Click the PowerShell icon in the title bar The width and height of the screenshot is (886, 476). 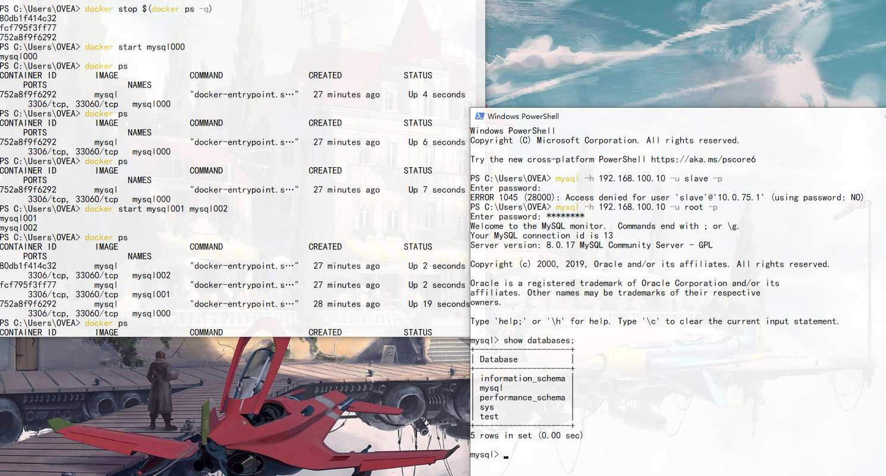click(x=479, y=117)
